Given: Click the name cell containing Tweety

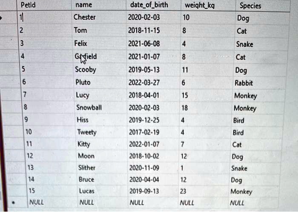Looking at the screenshot, I should (x=87, y=132).
